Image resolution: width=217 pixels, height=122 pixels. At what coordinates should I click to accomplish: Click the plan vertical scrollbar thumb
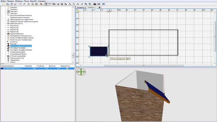coord(215,36)
